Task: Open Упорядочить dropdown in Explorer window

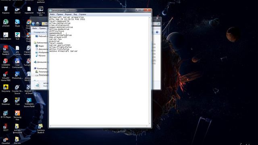Action: coord(40,32)
